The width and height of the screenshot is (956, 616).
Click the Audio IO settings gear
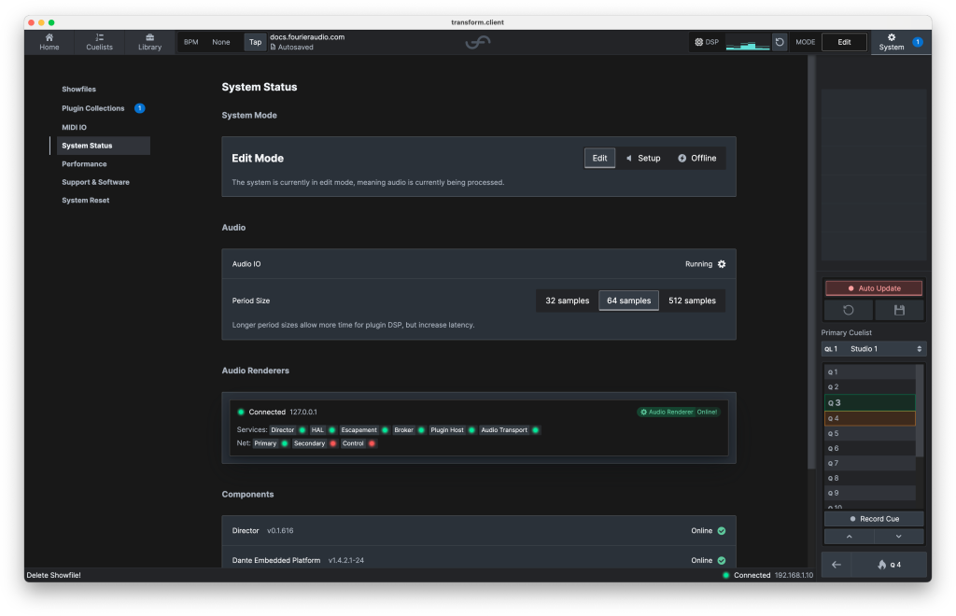[721, 264]
